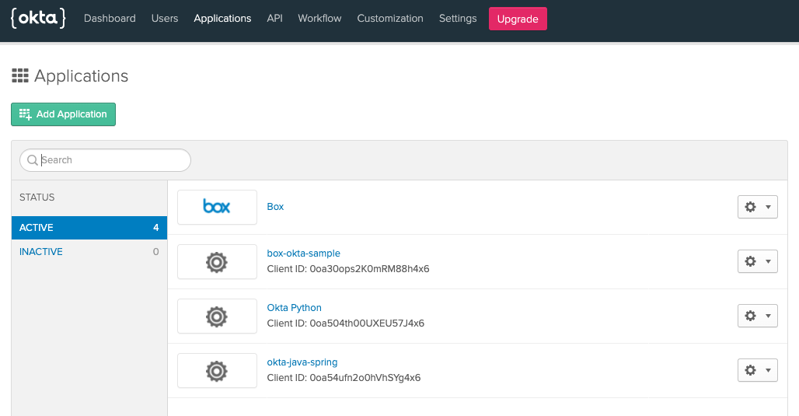Focus the Search applications field
The width and height of the screenshot is (799, 416).
pos(105,160)
